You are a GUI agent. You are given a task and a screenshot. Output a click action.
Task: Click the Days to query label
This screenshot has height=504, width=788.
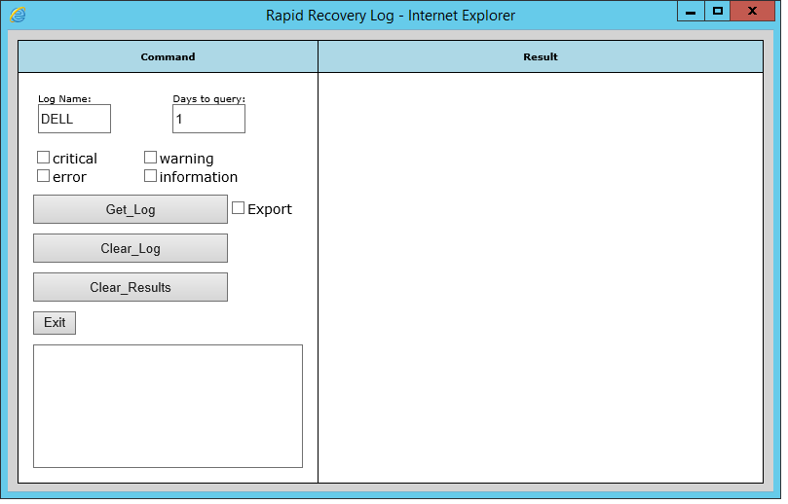coord(209,99)
